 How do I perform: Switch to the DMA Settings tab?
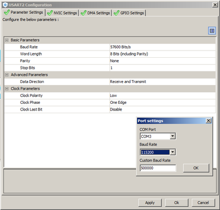pos(95,13)
